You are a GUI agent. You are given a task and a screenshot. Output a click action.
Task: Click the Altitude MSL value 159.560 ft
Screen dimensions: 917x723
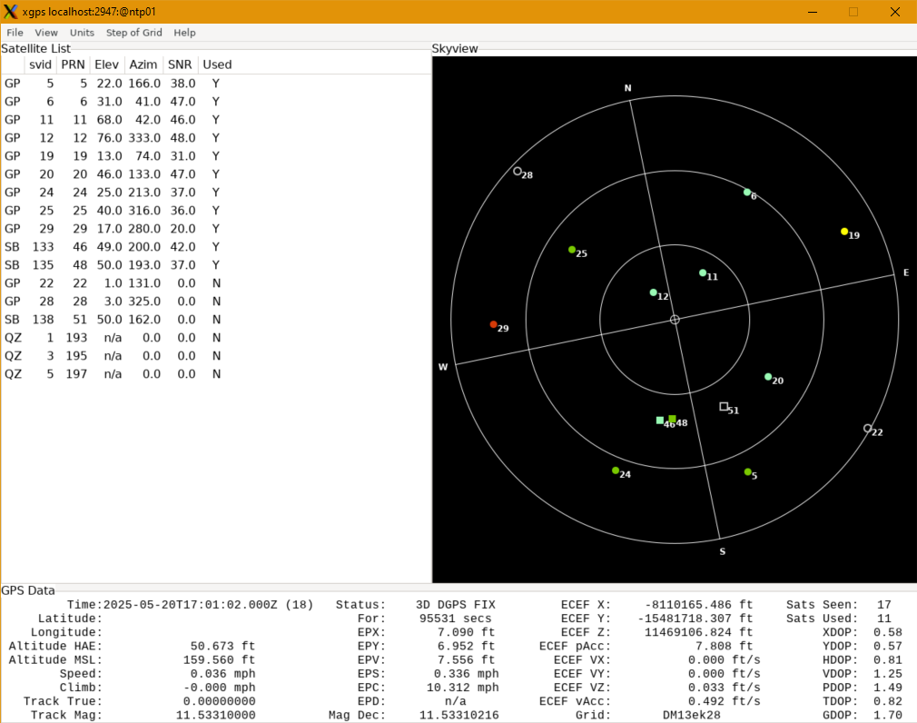220,659
